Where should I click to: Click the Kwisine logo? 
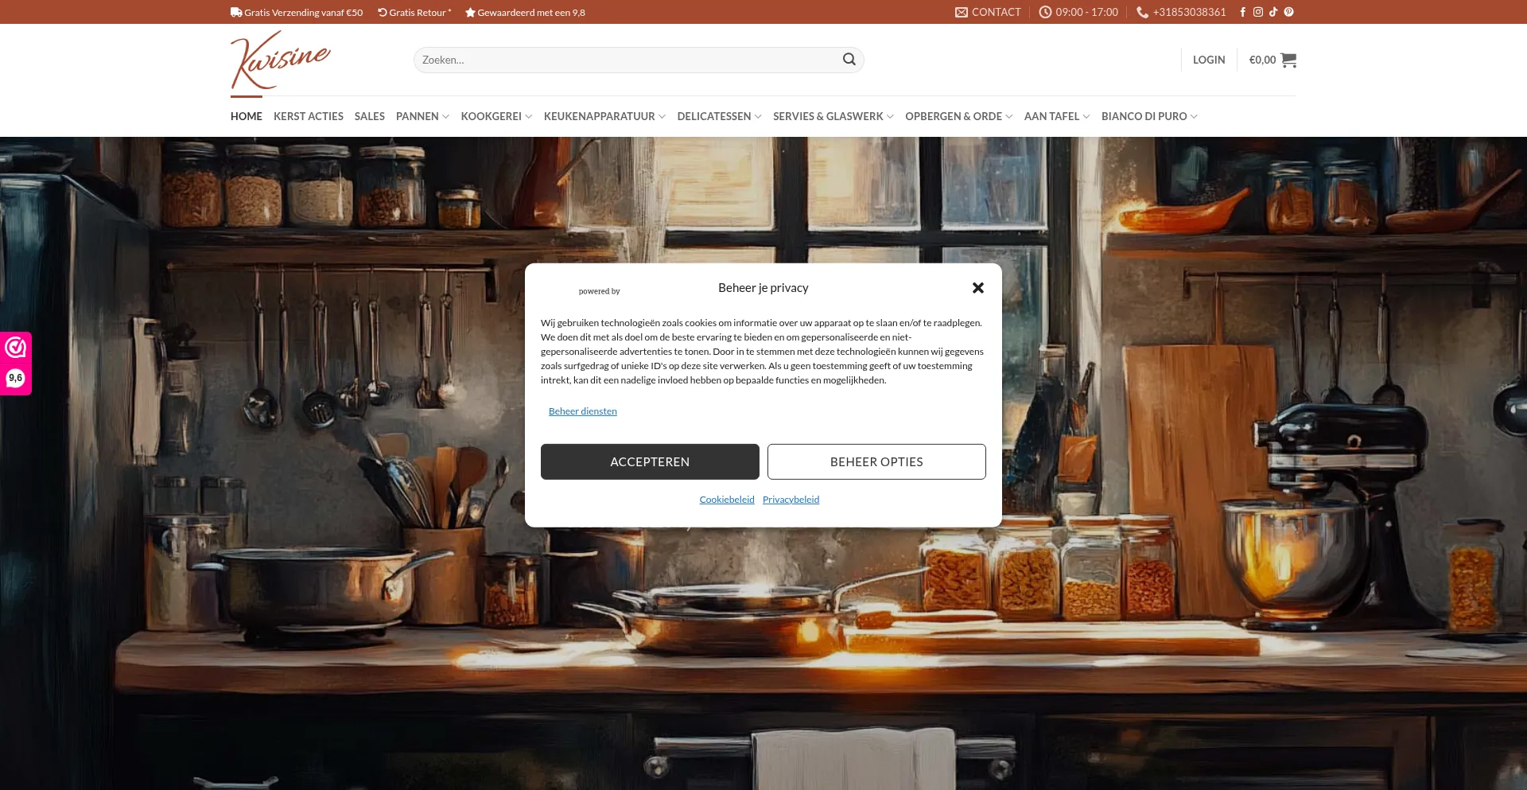[x=280, y=60]
